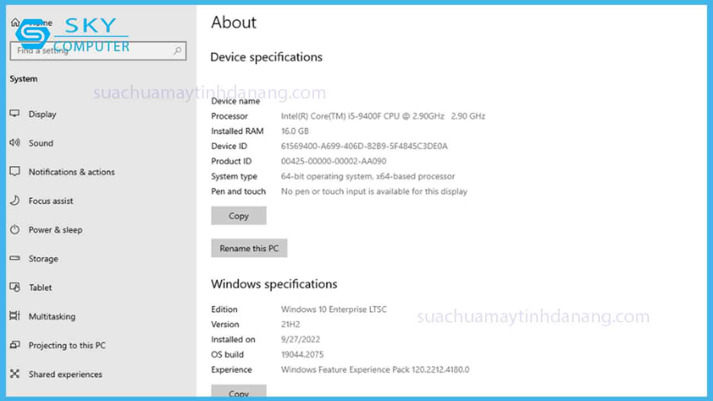Click the Tablet icon in the sidebar
Screen dimensions: 713x401
pyautogui.click(x=15, y=287)
